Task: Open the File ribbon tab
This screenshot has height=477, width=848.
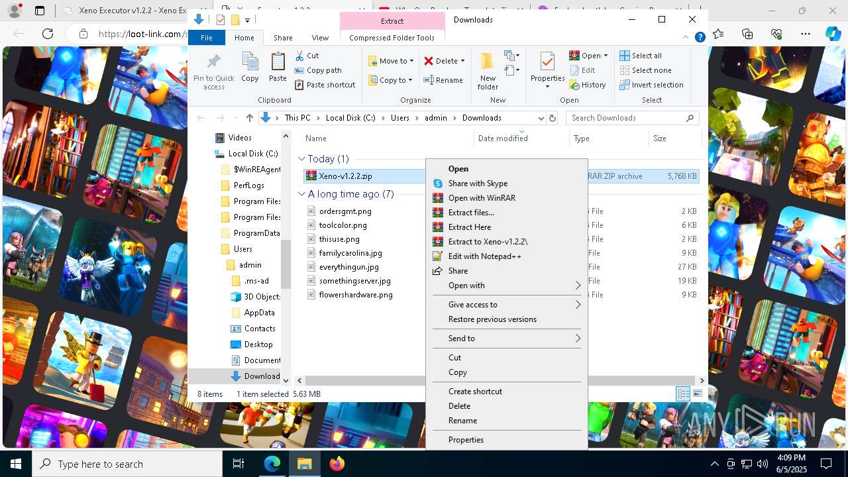Action: pyautogui.click(x=207, y=38)
